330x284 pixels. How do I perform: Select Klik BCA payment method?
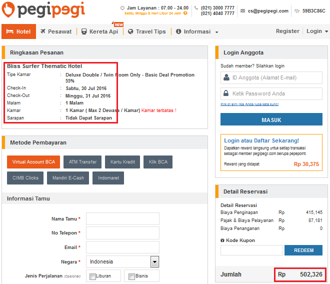158,162
